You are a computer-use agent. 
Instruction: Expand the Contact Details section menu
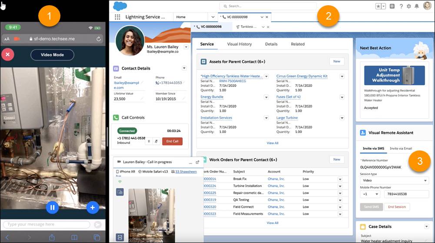[x=184, y=68]
